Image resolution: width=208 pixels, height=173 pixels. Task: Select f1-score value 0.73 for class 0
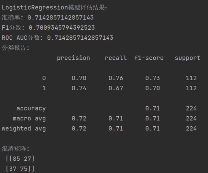(152, 78)
